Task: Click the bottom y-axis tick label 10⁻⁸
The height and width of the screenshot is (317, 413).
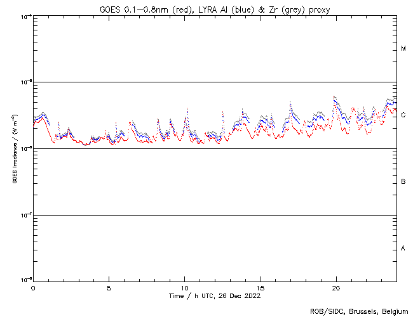Action: [x=25, y=280]
